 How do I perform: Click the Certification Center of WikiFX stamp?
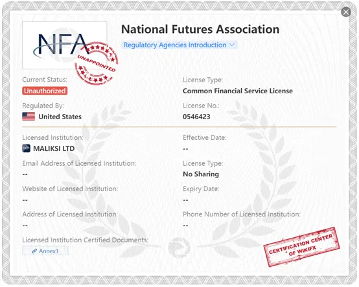(x=301, y=247)
